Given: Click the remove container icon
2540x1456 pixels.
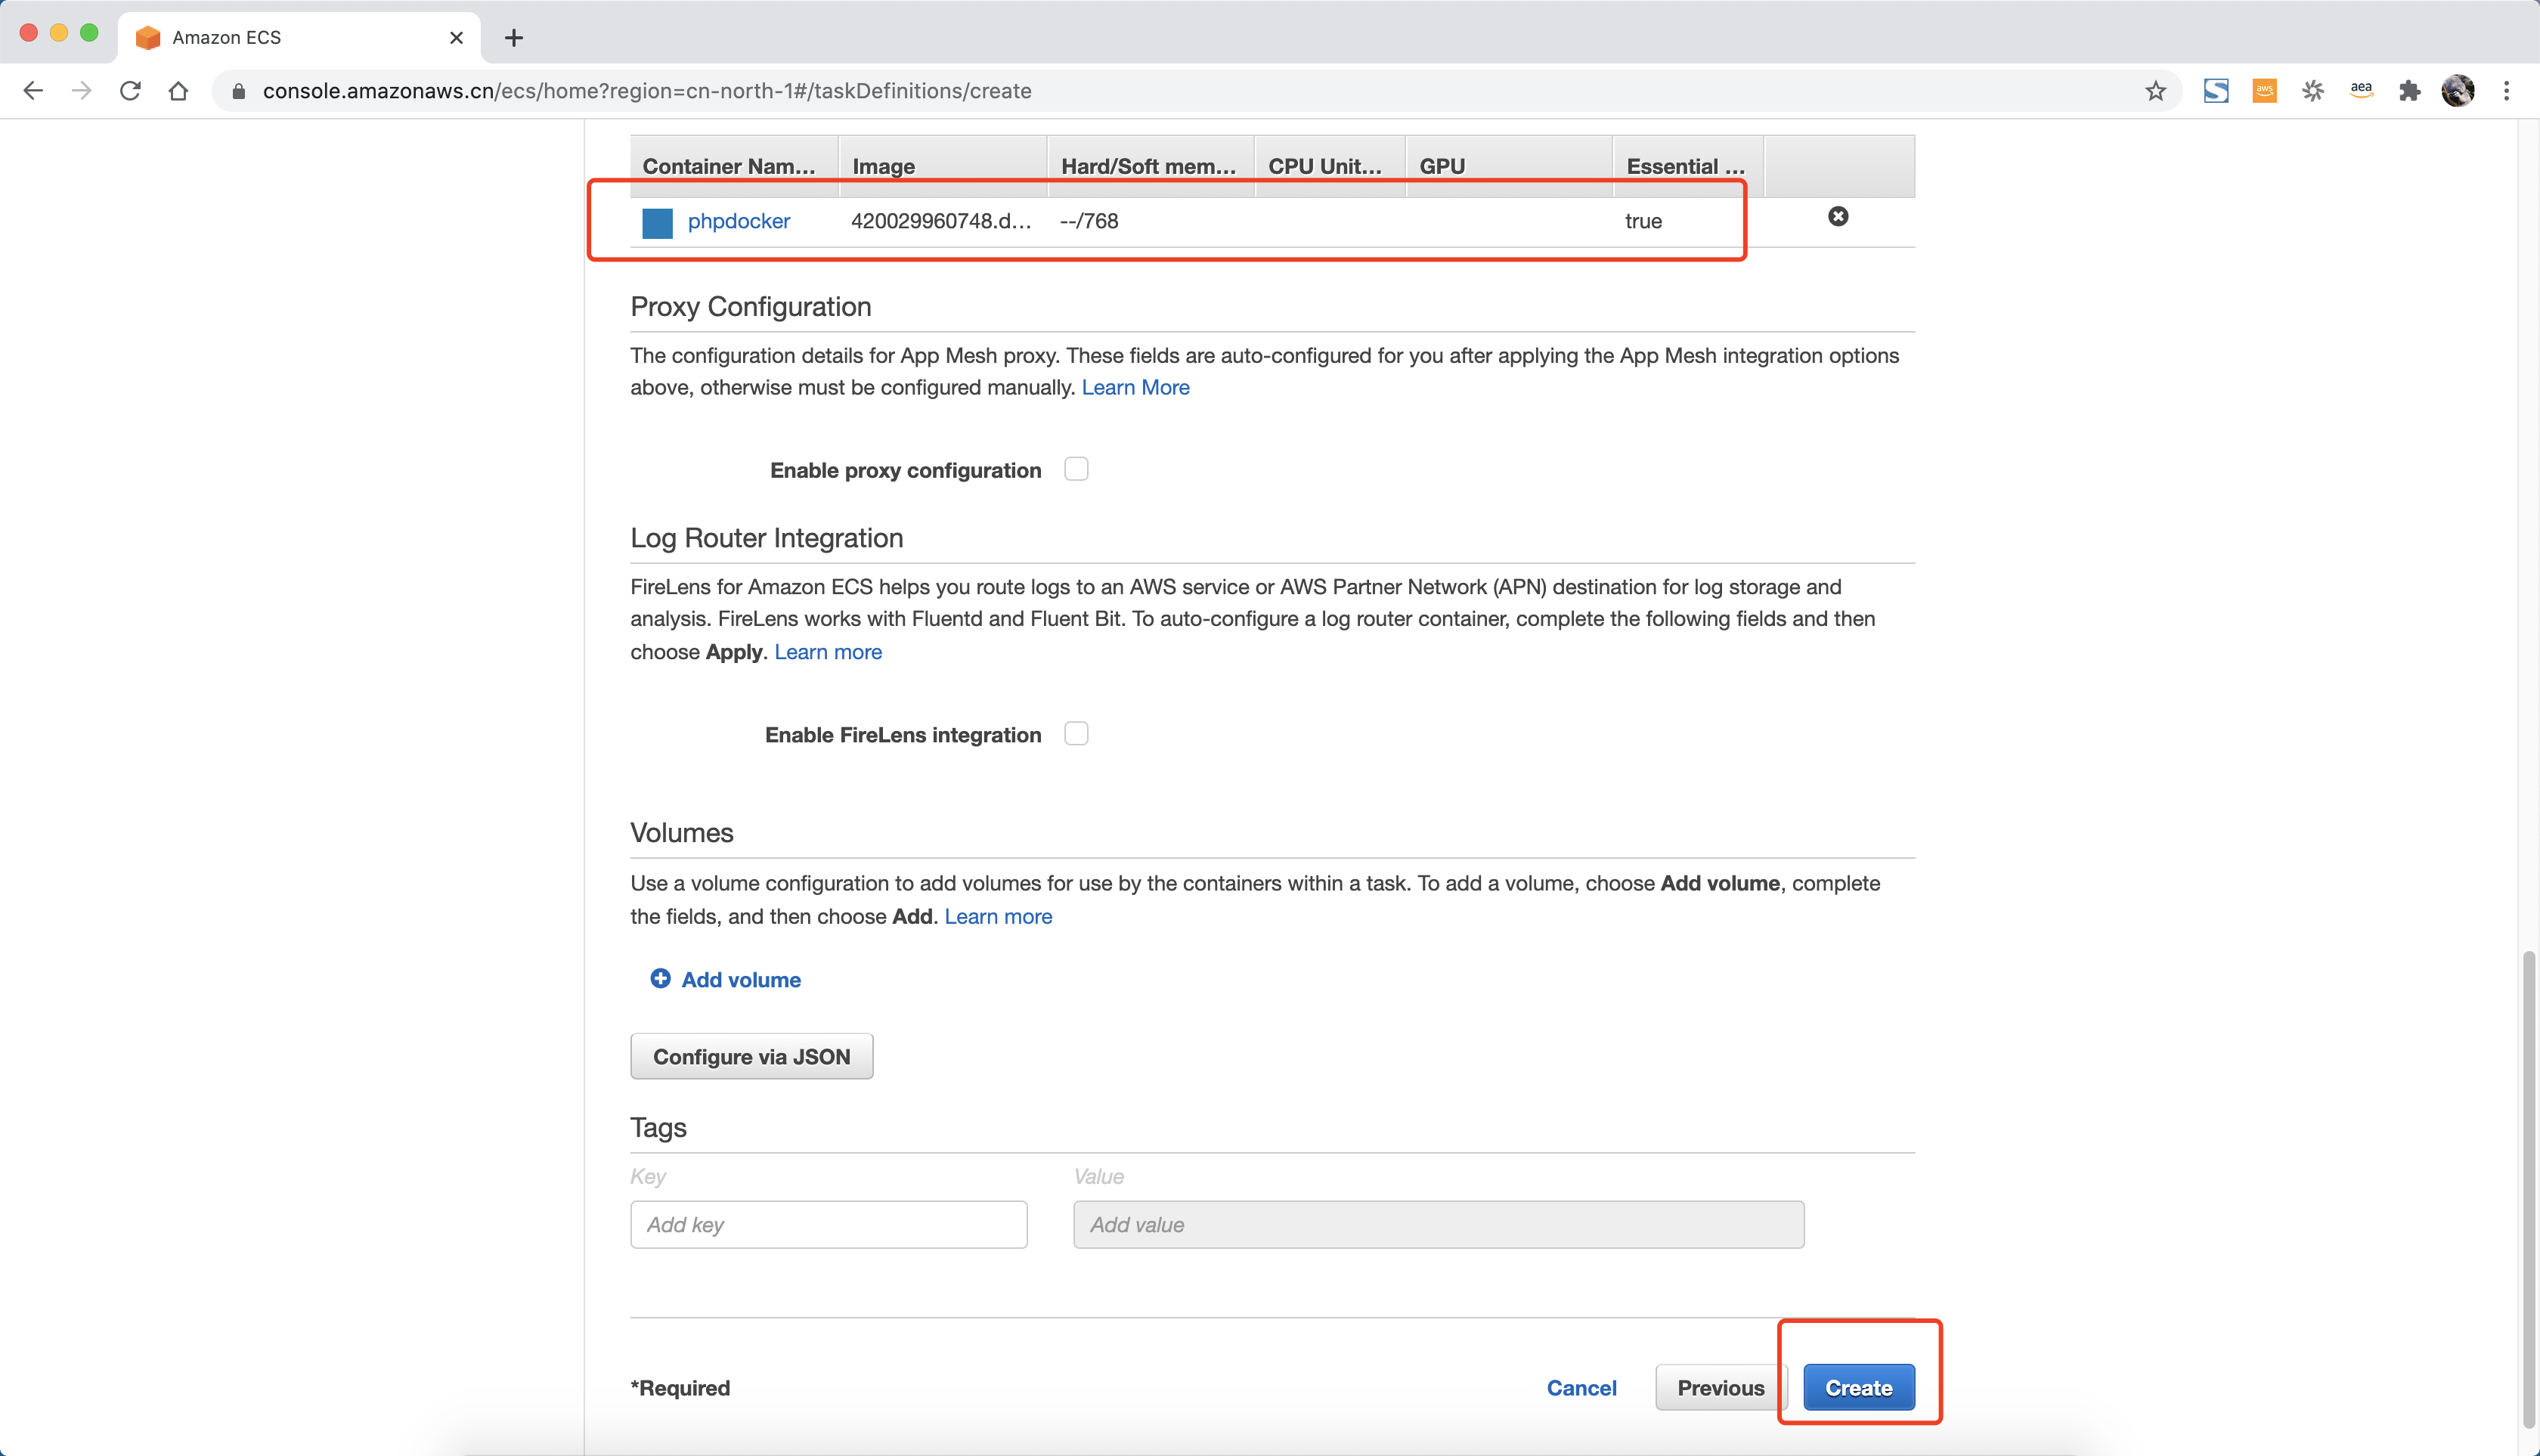Looking at the screenshot, I should click(1838, 215).
